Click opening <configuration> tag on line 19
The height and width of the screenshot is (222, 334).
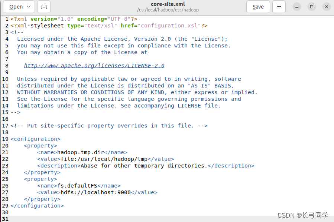click(x=36, y=139)
